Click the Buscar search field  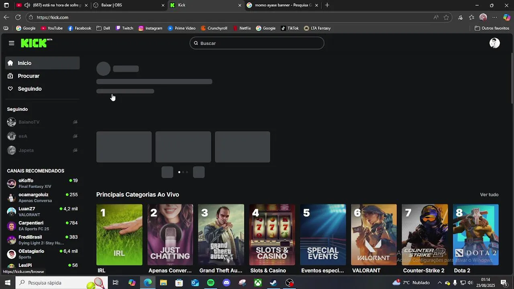click(x=257, y=43)
